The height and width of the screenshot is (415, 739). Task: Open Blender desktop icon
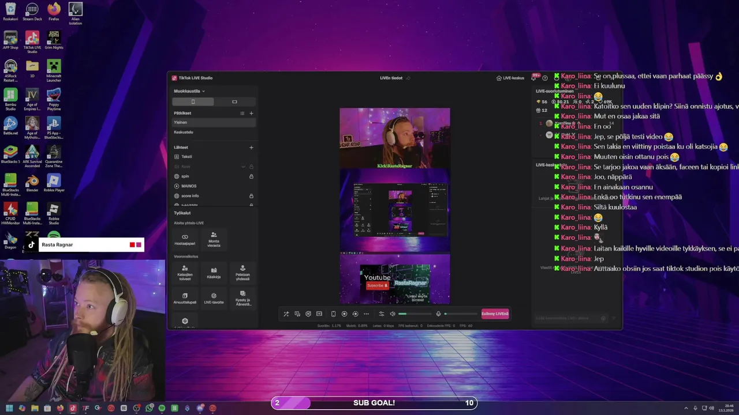(32, 183)
